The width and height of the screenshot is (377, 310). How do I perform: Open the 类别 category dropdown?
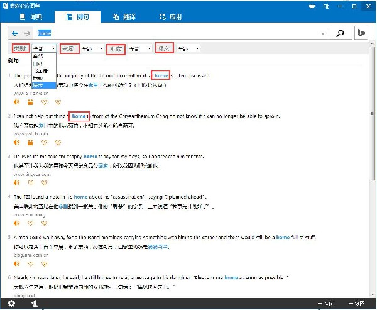(44, 48)
